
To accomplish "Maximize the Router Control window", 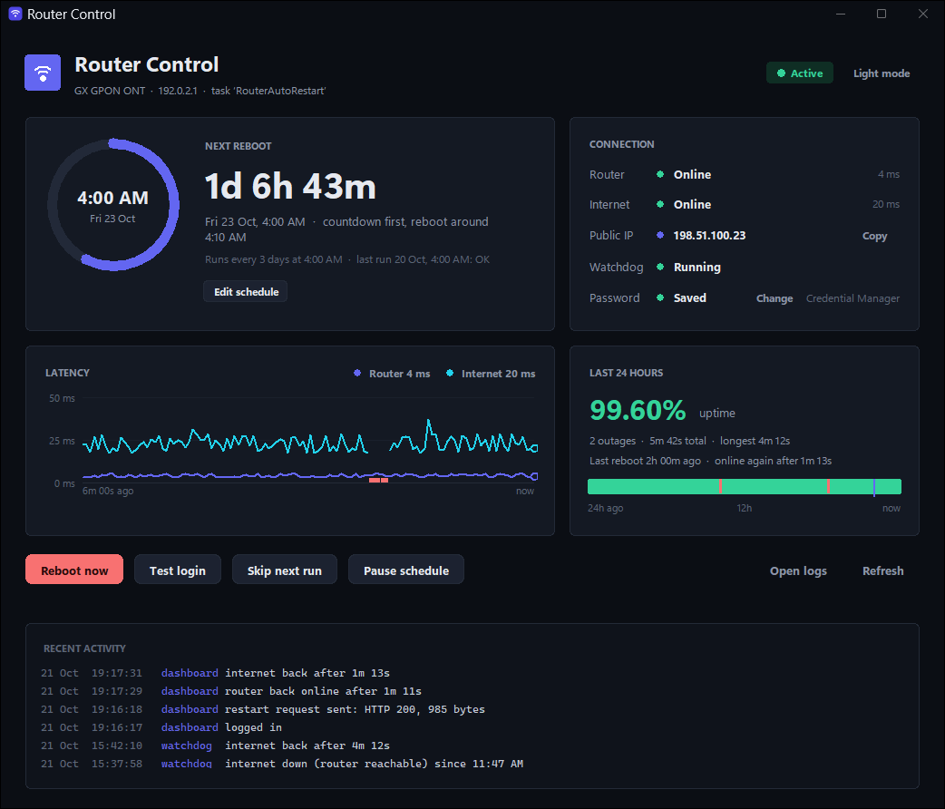I will [x=882, y=14].
